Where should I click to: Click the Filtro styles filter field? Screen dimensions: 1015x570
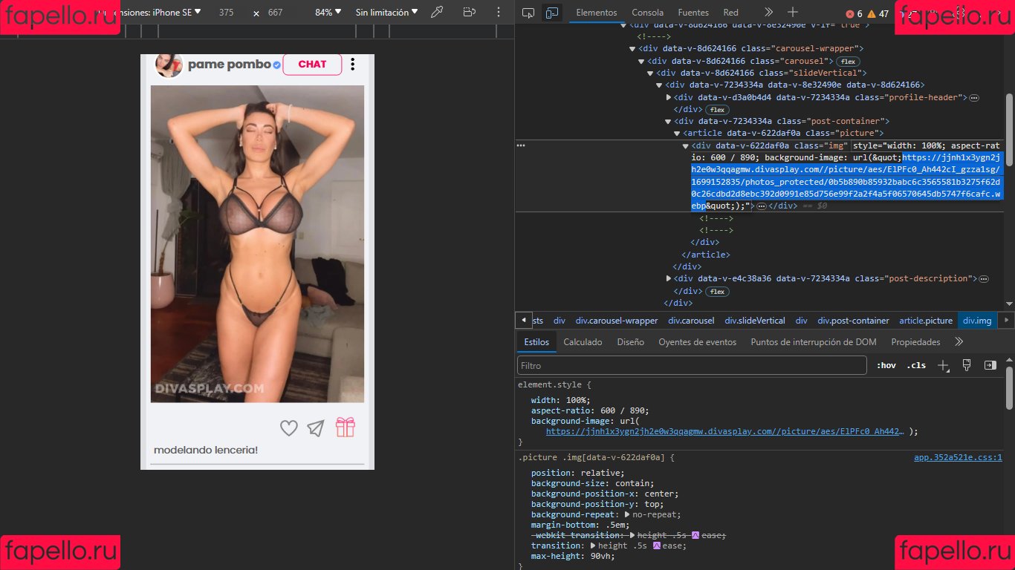click(691, 365)
